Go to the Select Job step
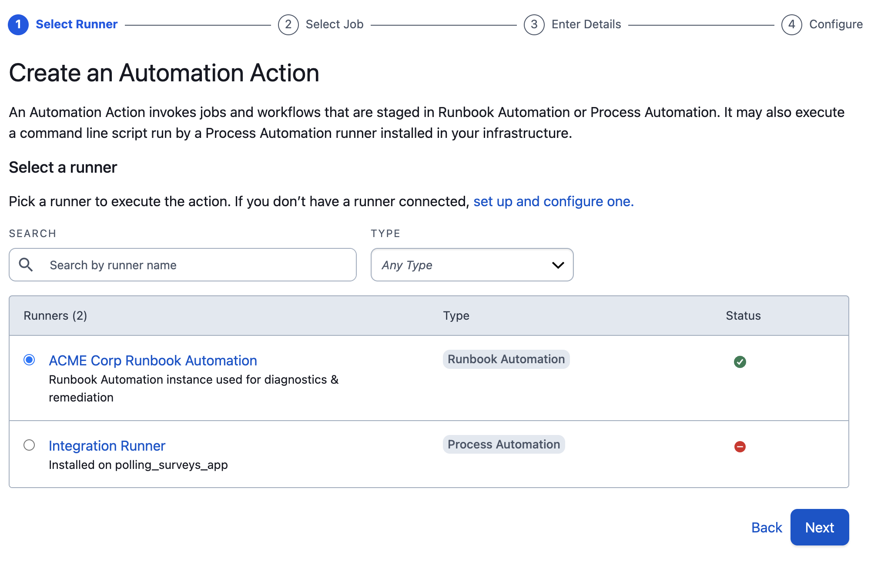This screenshot has height=562, width=871. click(334, 24)
